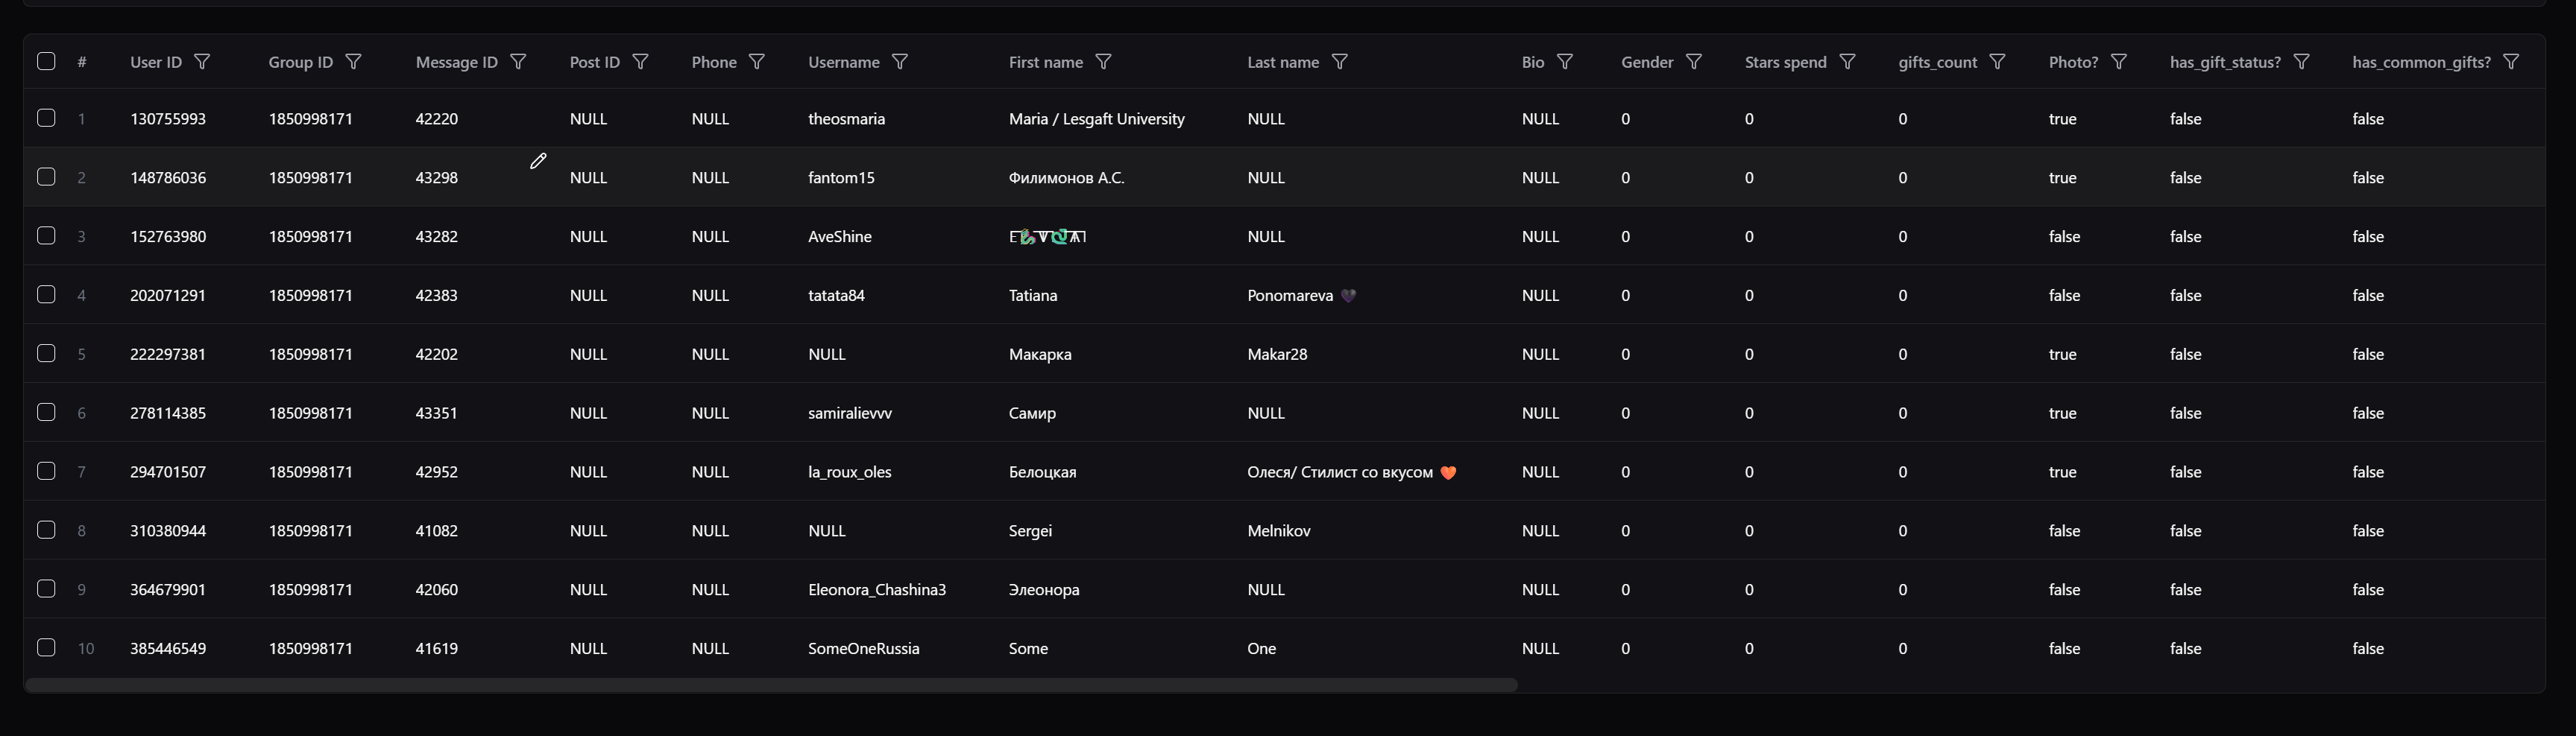
Task: Click the Photo? column filter funnel
Action: coord(2118,62)
